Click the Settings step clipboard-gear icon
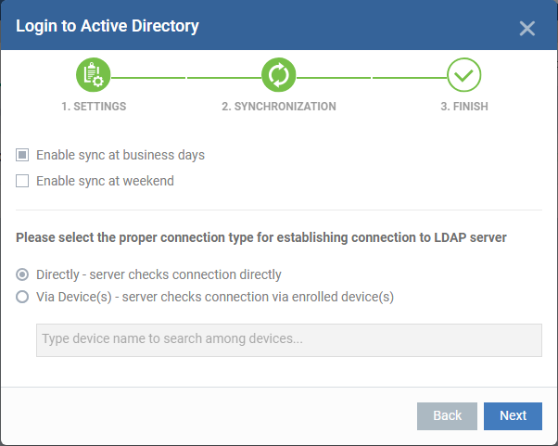The height and width of the screenshot is (446, 558). coord(94,75)
